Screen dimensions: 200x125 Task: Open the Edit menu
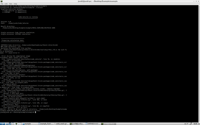(6, 4)
